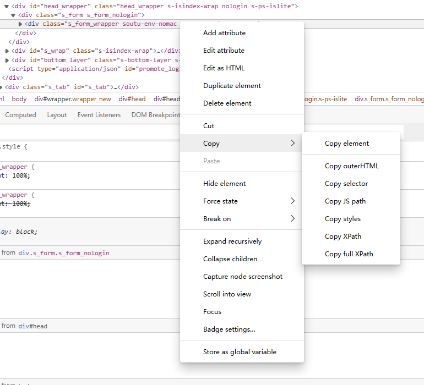Select Copy selector in submenu
Screen dimensions: 424x385
(346, 184)
